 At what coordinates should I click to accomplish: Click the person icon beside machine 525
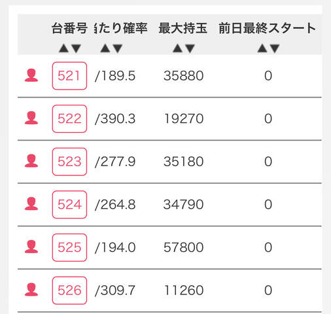point(31,247)
